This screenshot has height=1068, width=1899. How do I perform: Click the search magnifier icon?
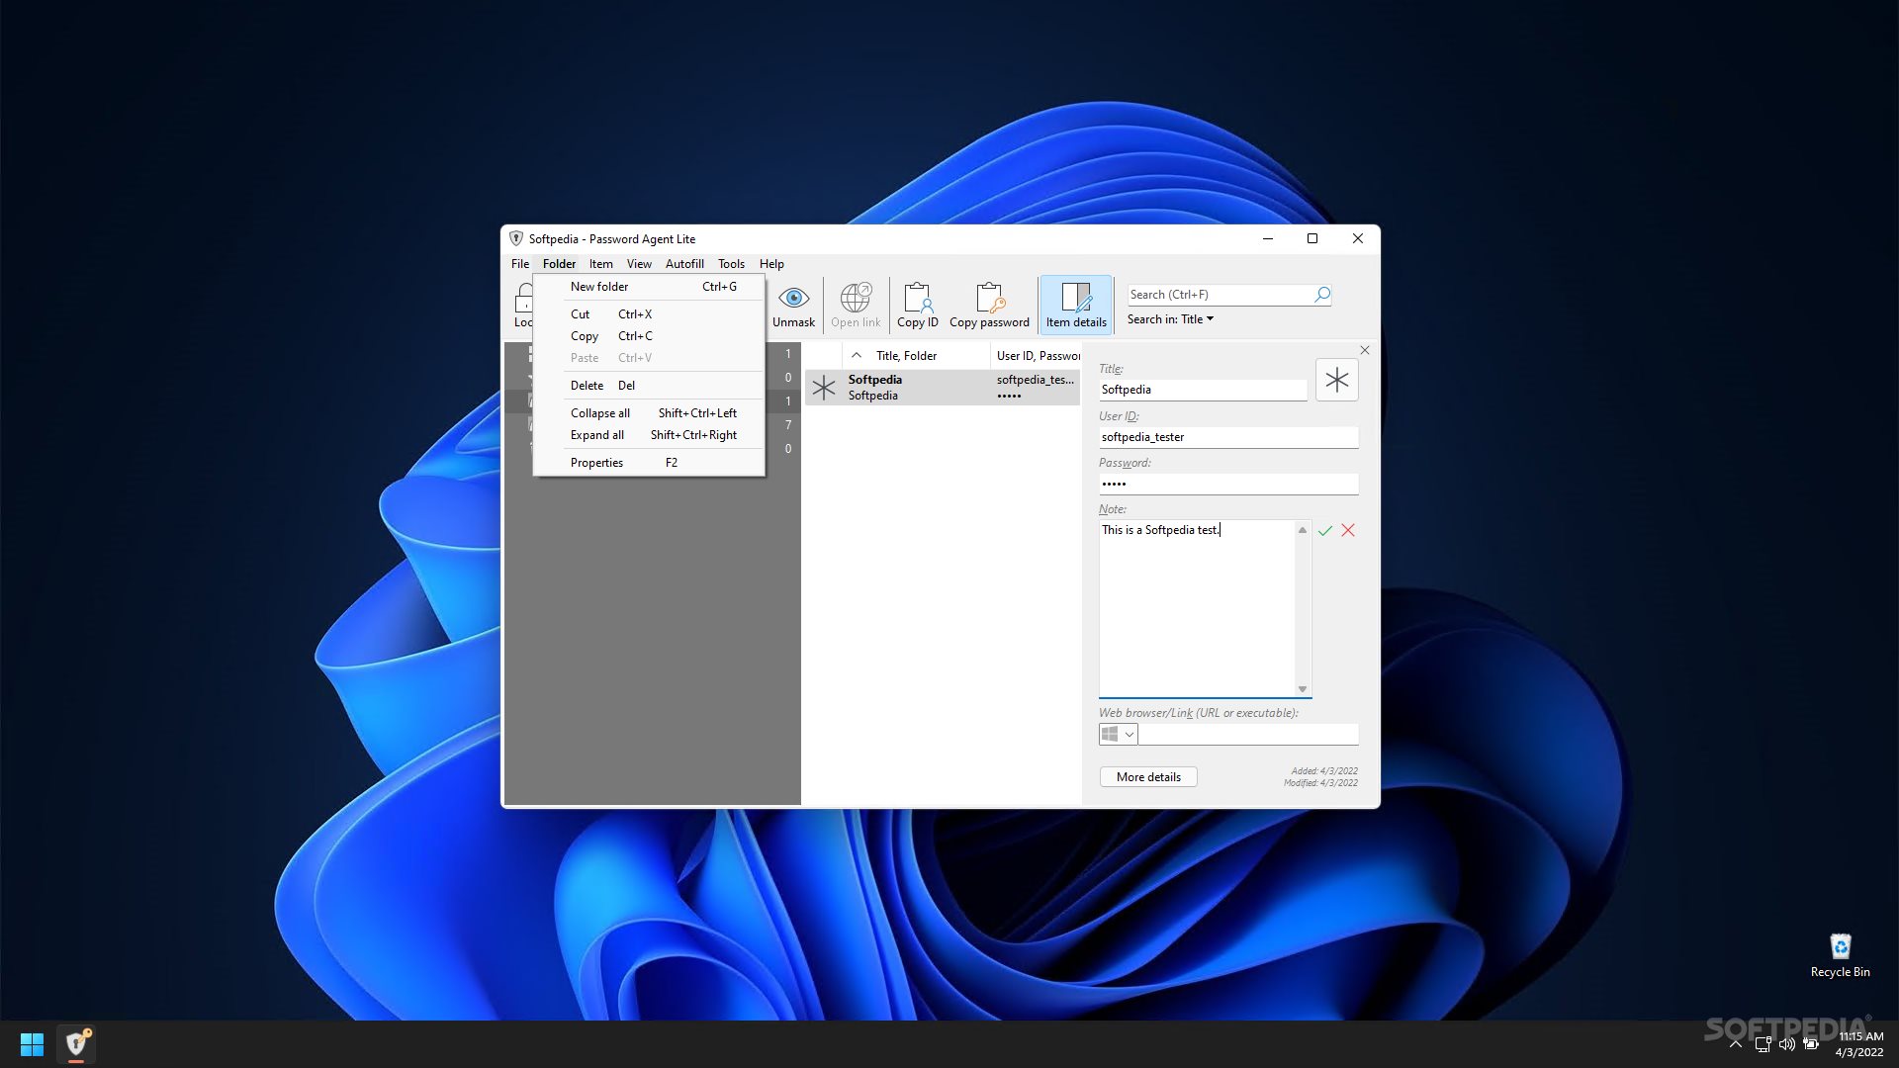pyautogui.click(x=1321, y=295)
